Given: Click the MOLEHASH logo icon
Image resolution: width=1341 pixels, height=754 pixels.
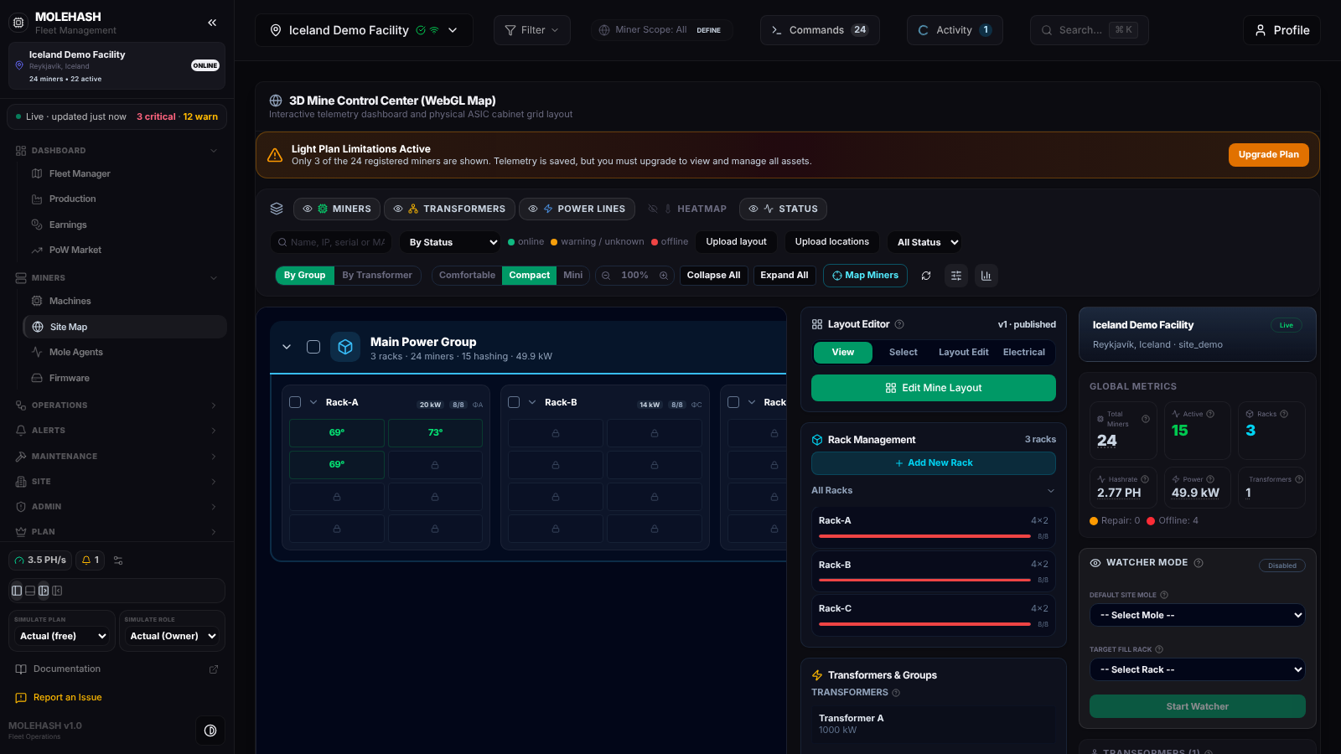Looking at the screenshot, I should click(x=18, y=23).
